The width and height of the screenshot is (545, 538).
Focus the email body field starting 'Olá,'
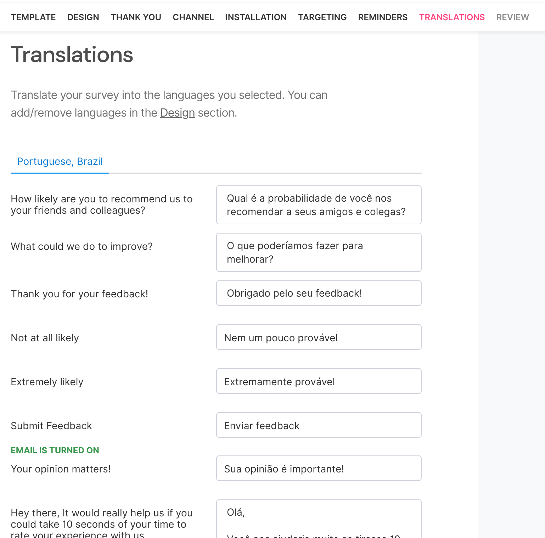(319, 519)
